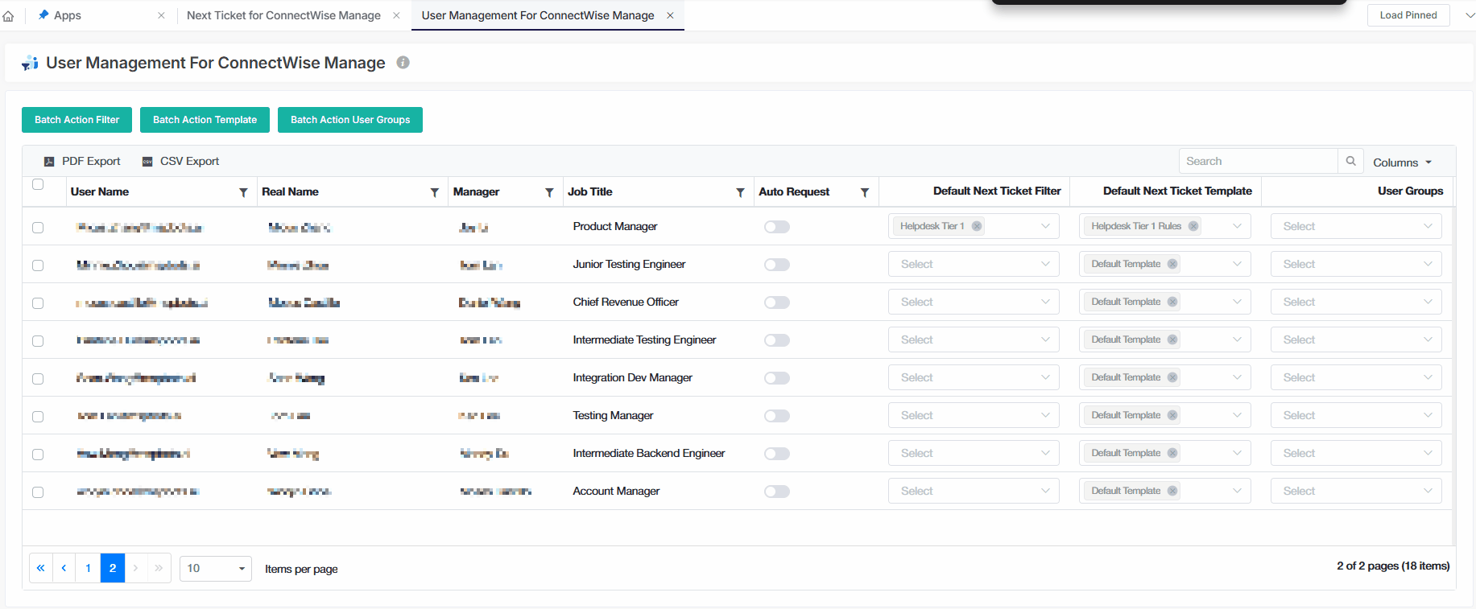Clear Default Template for Intermediate Backend Engineer

(x=1172, y=453)
